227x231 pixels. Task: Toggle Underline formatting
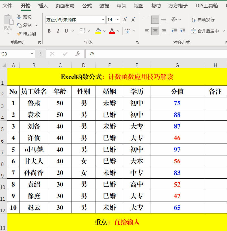click(66, 31)
